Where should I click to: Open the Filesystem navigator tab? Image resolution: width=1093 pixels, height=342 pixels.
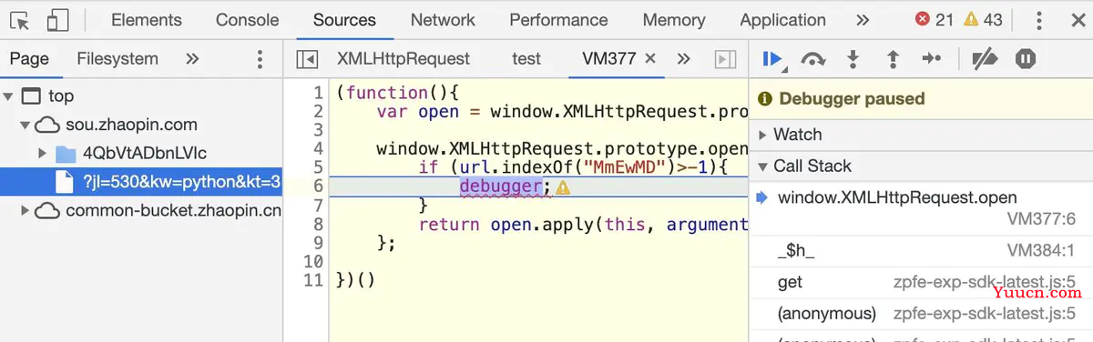(x=117, y=59)
